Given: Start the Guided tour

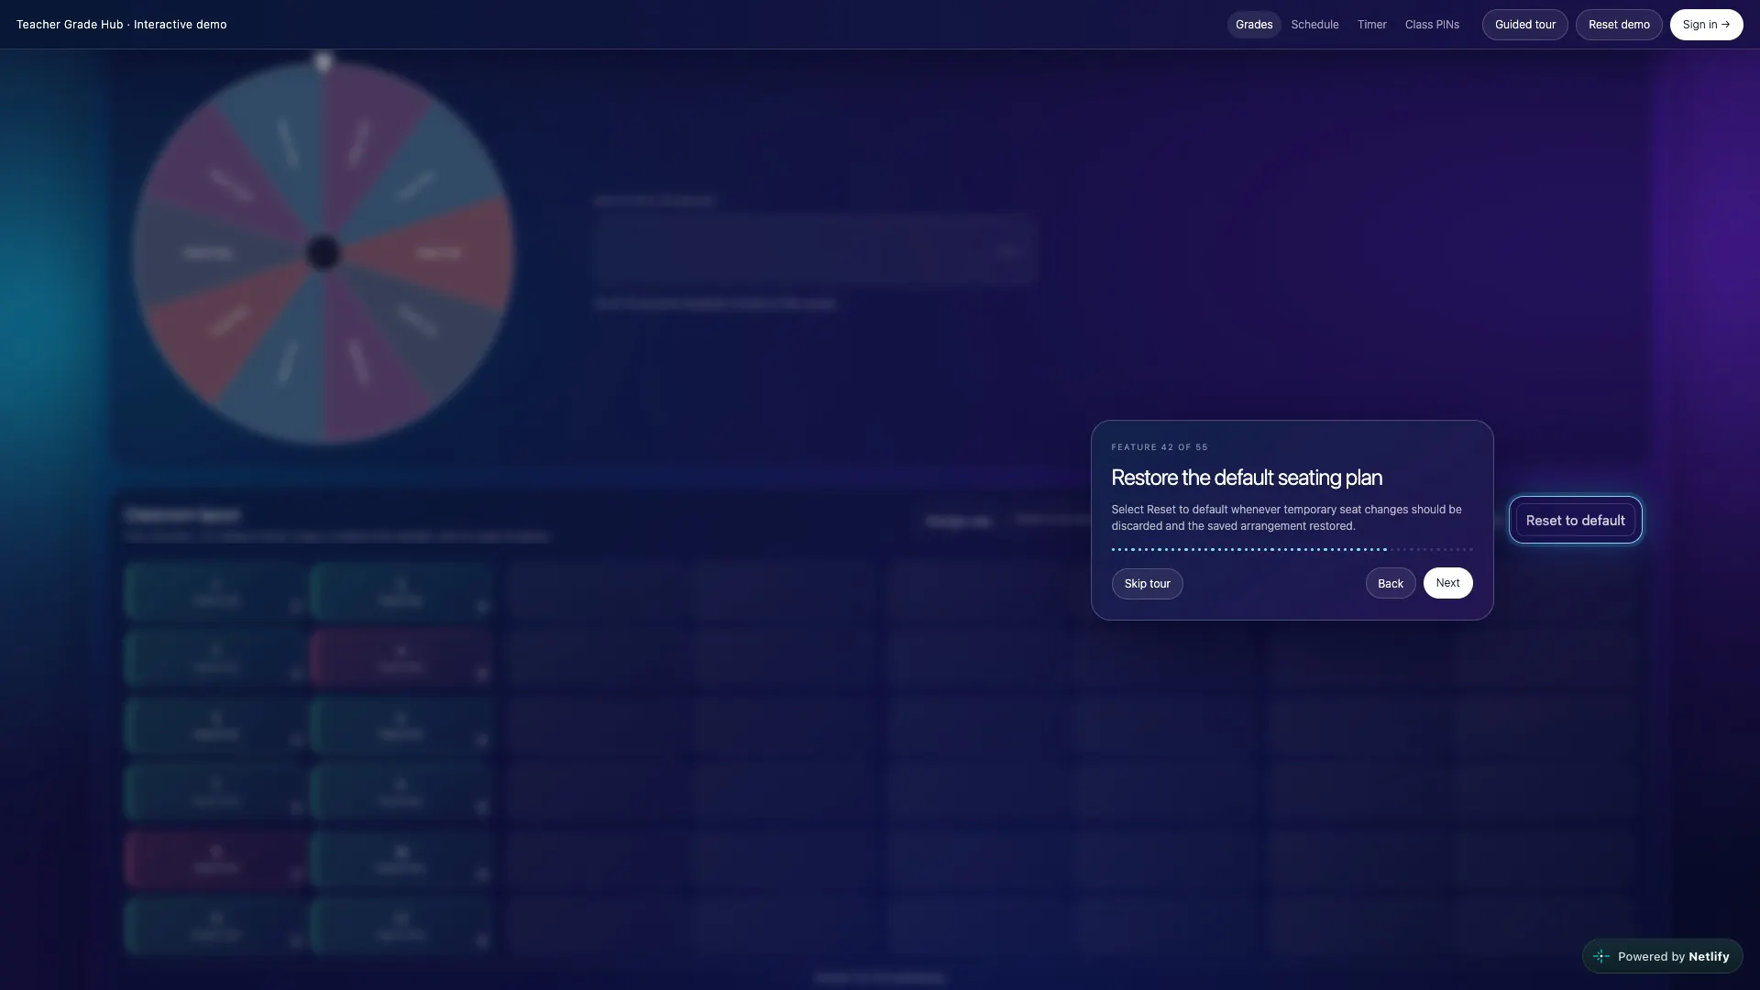Looking at the screenshot, I should (1524, 25).
